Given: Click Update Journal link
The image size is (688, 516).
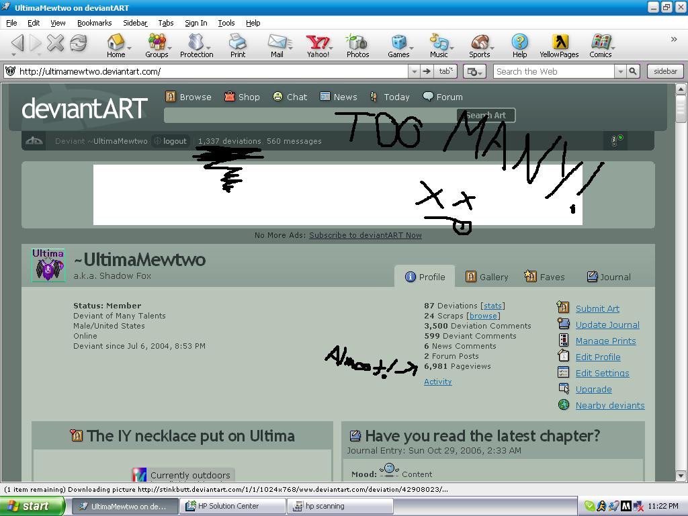Looking at the screenshot, I should pyautogui.click(x=607, y=325).
